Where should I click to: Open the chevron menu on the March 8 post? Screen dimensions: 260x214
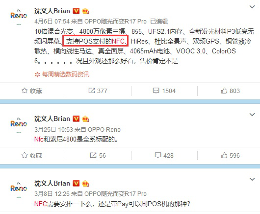point(252,179)
